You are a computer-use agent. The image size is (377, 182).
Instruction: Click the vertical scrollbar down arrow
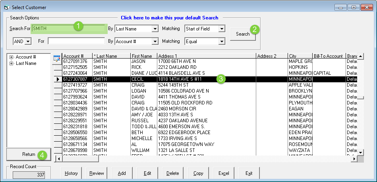coord(361,152)
